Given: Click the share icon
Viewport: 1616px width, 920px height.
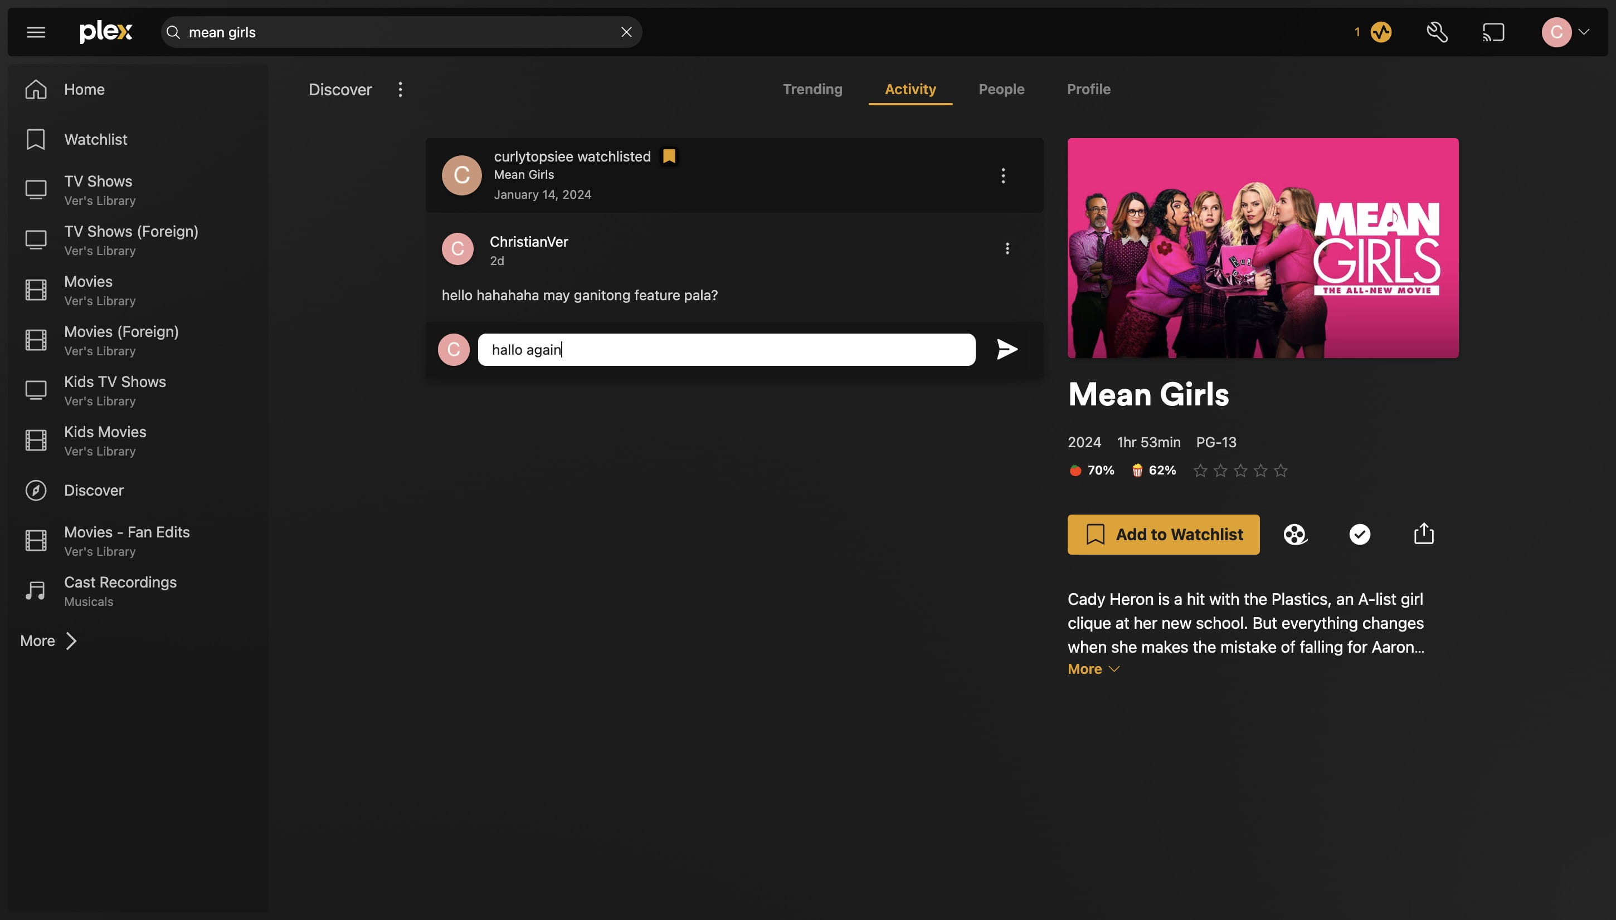Looking at the screenshot, I should (x=1424, y=534).
